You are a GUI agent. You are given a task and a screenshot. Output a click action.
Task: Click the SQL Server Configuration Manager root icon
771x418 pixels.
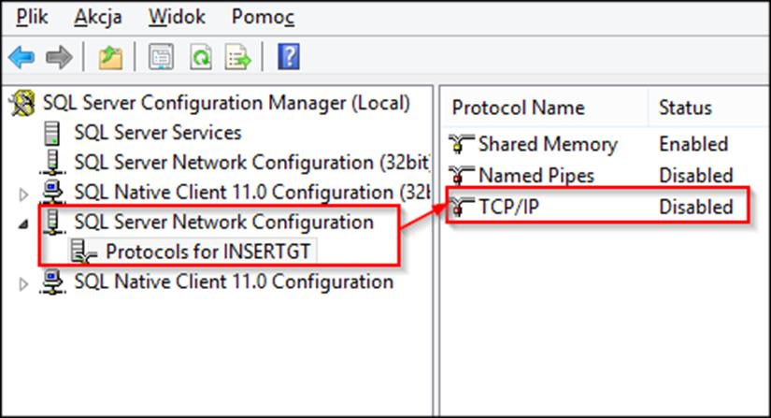tap(22, 103)
